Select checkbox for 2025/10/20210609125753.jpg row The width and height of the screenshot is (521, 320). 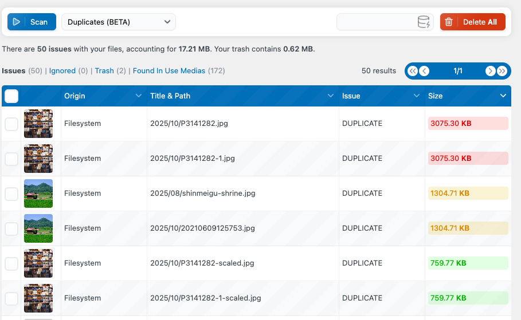coord(11,228)
